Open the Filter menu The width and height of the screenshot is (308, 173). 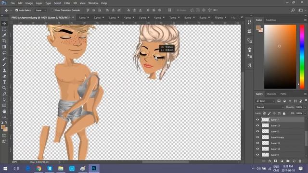coord(67,3)
